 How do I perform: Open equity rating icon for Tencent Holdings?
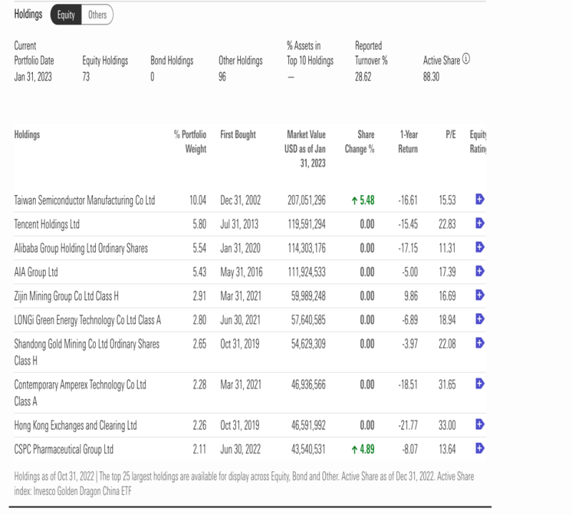(480, 223)
